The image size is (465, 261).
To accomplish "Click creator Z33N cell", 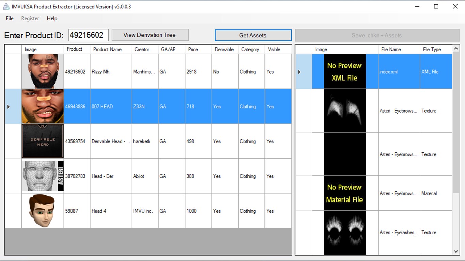I will click(145, 106).
